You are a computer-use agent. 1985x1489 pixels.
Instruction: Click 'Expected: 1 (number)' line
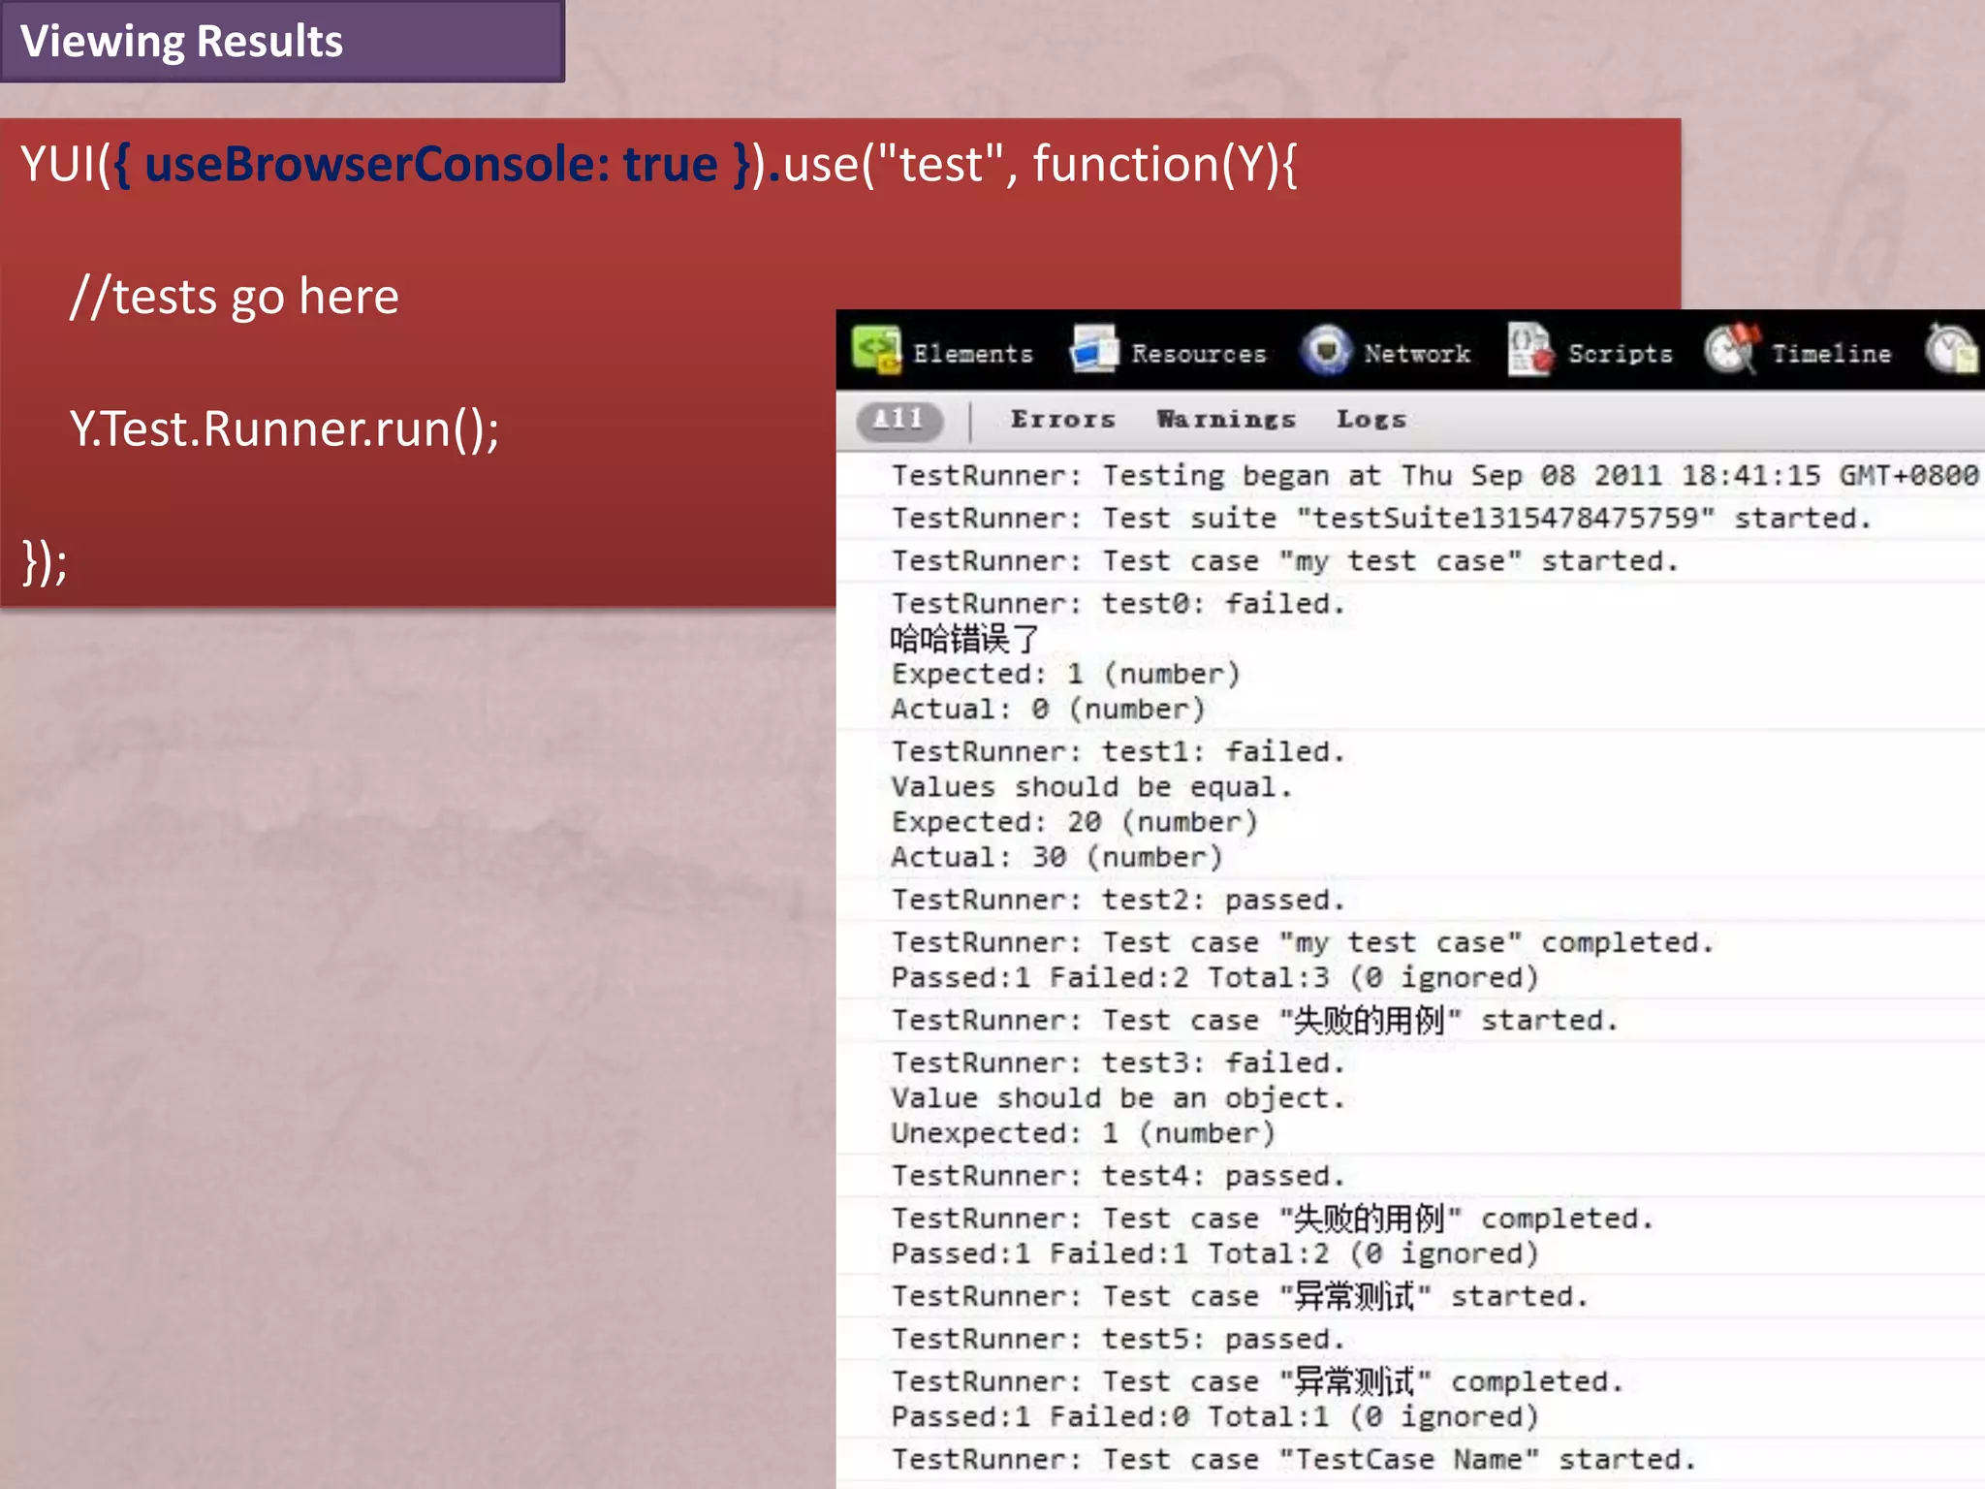coord(1066,675)
